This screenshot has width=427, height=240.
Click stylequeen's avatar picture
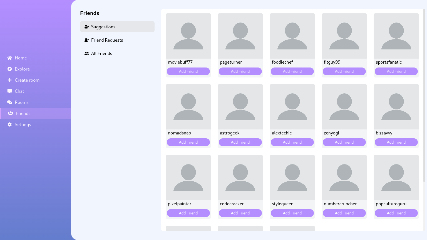(292, 177)
